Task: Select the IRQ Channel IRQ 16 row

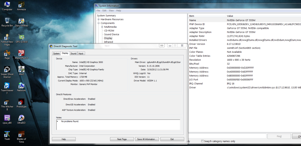Action: (x=245, y=84)
